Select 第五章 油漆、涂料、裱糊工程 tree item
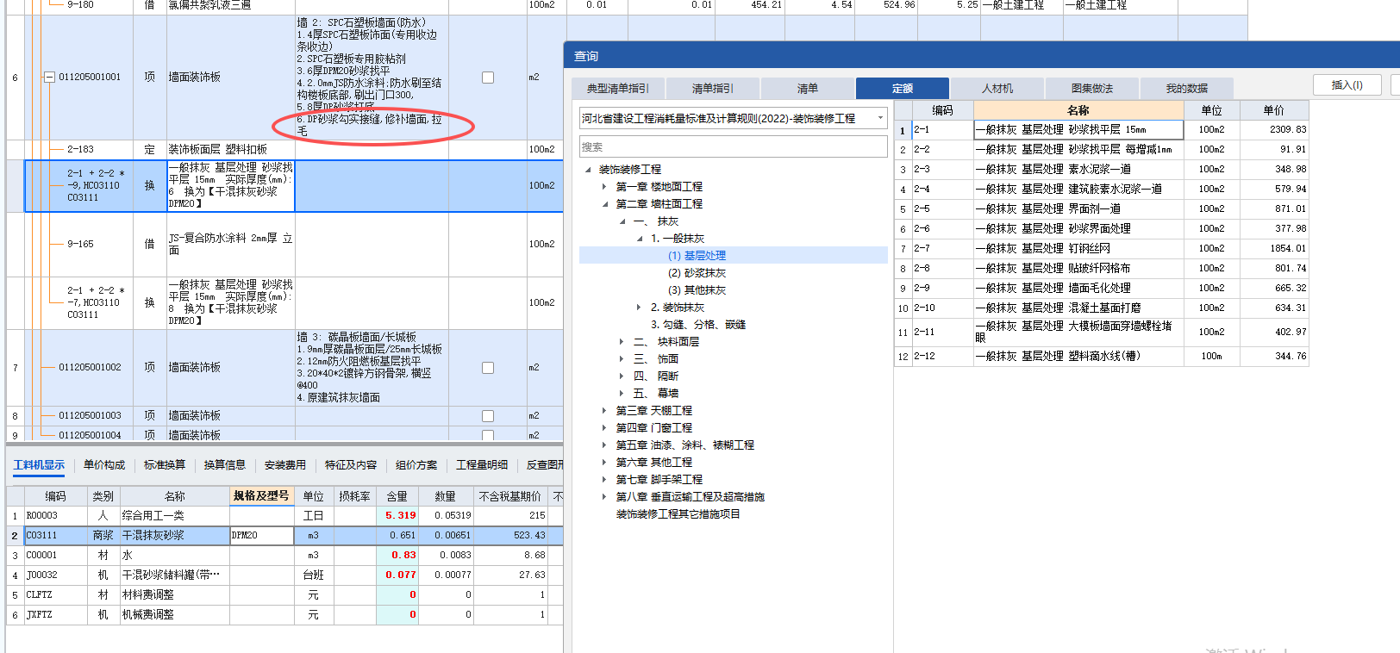The height and width of the screenshot is (653, 1400). [x=685, y=445]
